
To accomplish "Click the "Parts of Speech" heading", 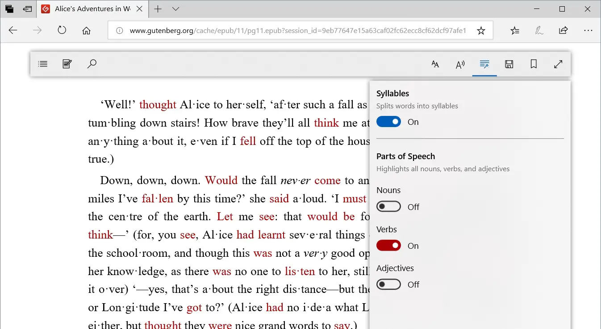I will pyautogui.click(x=405, y=156).
